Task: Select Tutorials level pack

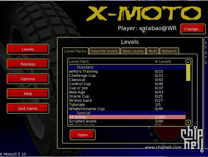Action: [x=127, y=105]
